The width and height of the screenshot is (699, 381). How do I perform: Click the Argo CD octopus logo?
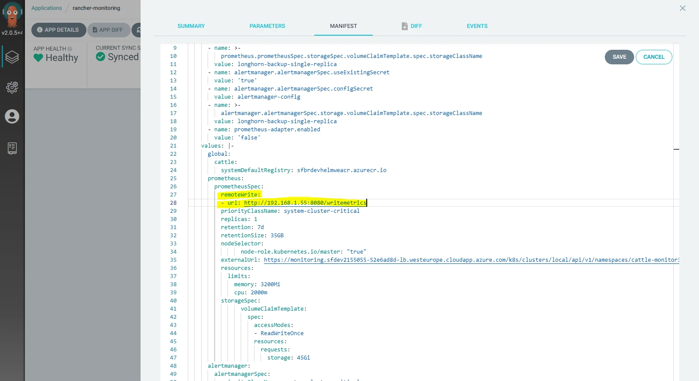[12, 14]
